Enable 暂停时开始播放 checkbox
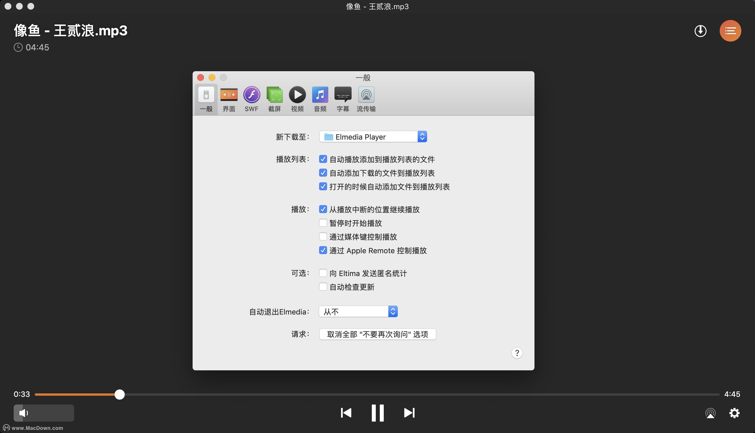The height and width of the screenshot is (433, 755). pos(323,223)
